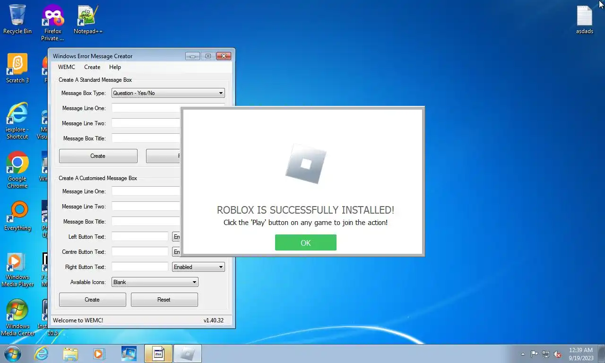
Task: Minimize the Windows Error Message Creator window
Action: coord(192,56)
